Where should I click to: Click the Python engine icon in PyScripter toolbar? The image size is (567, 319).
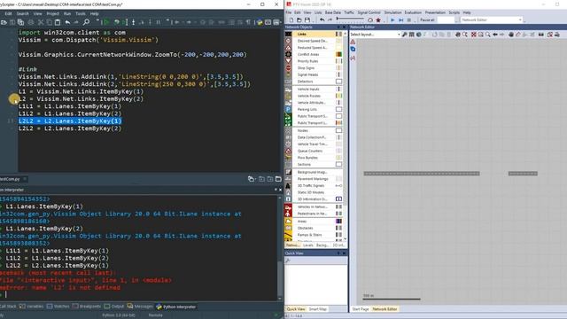(260, 22)
